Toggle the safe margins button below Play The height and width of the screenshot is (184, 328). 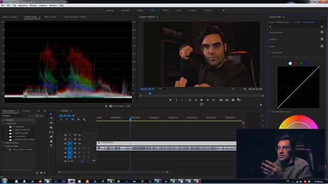[x=201, y=104]
